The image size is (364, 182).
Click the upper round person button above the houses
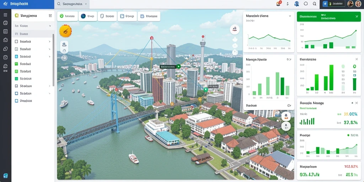coord(286,116)
